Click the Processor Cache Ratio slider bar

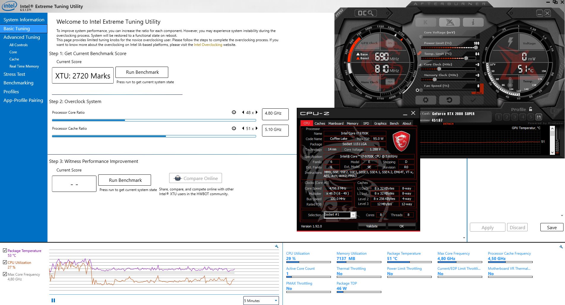[154, 136]
